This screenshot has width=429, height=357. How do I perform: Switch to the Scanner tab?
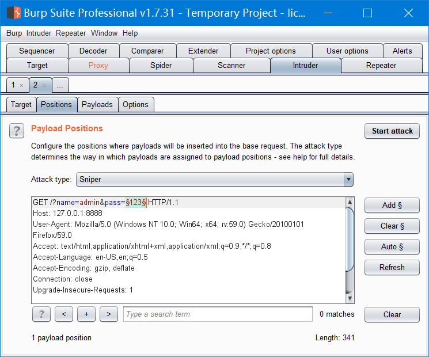click(x=231, y=66)
